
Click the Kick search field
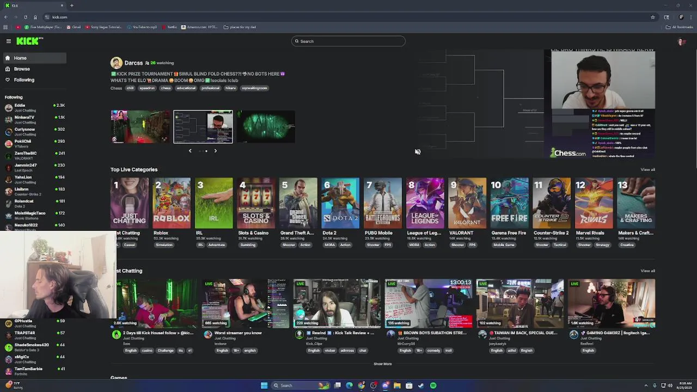click(x=348, y=41)
